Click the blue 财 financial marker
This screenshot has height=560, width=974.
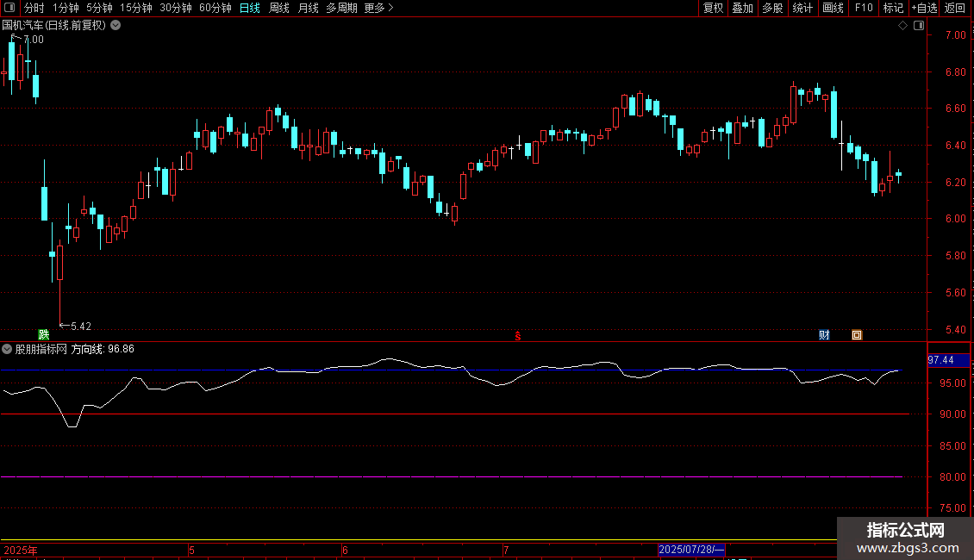[824, 335]
